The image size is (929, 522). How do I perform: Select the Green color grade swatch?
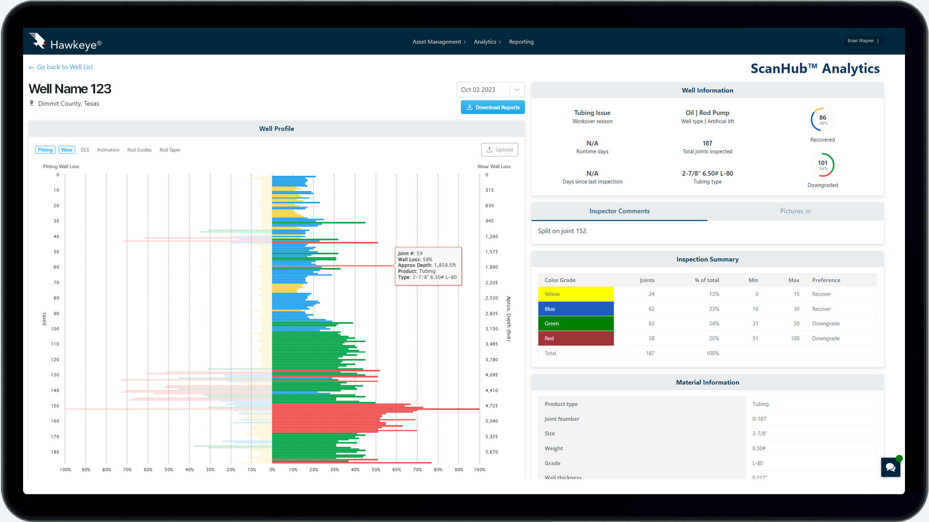coord(576,324)
